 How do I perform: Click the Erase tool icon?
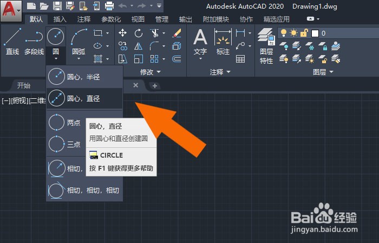[177, 33]
